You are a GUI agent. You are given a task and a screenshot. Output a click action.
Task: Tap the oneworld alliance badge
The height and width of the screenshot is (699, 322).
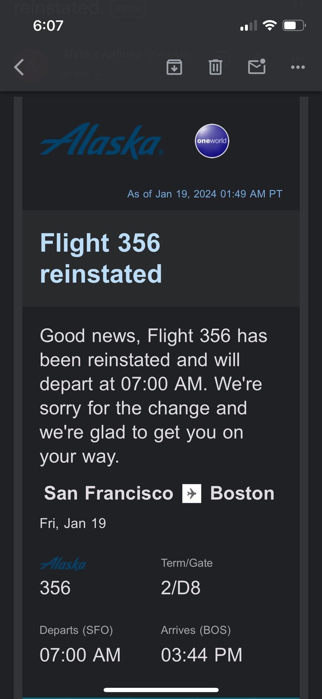[x=212, y=141]
